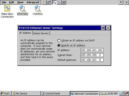Open the Start menu
The width and height of the screenshot is (129, 96).
[6, 93]
